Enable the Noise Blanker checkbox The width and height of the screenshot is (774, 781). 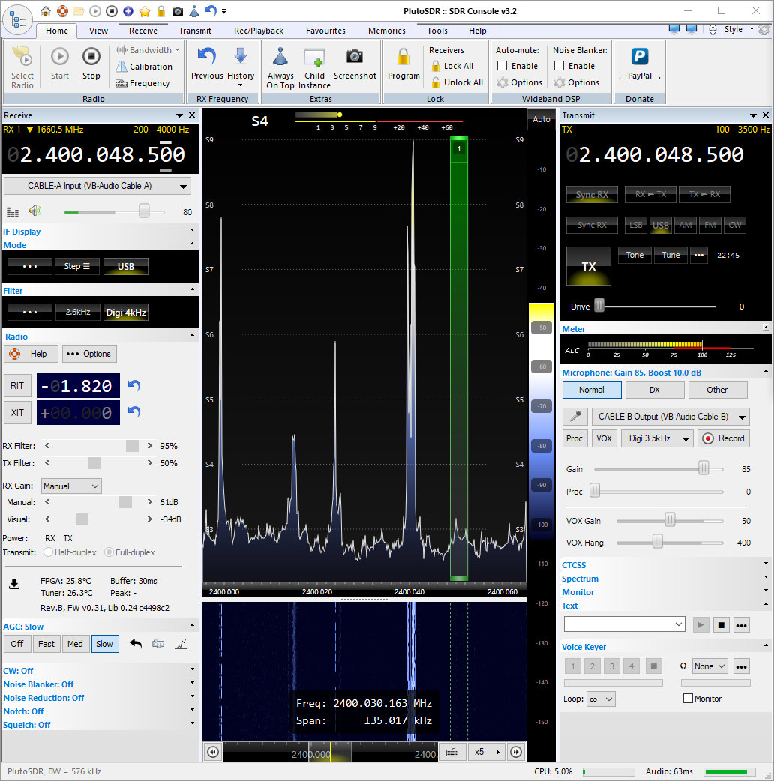tap(559, 66)
